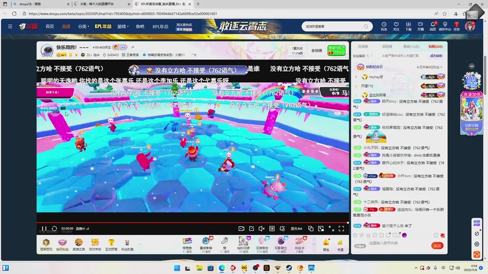Open the clip edit icon in player bar

pyautogui.click(x=251, y=229)
